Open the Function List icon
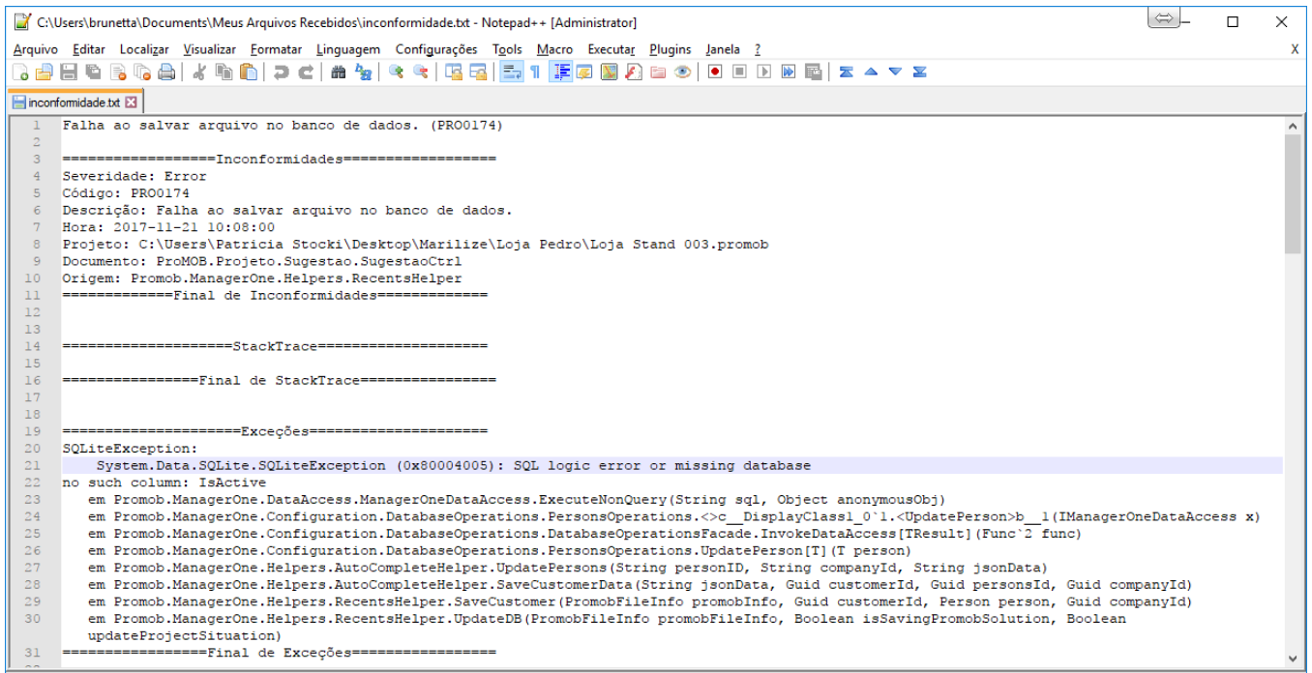Screen dimensions: 1312x673 tap(634, 72)
